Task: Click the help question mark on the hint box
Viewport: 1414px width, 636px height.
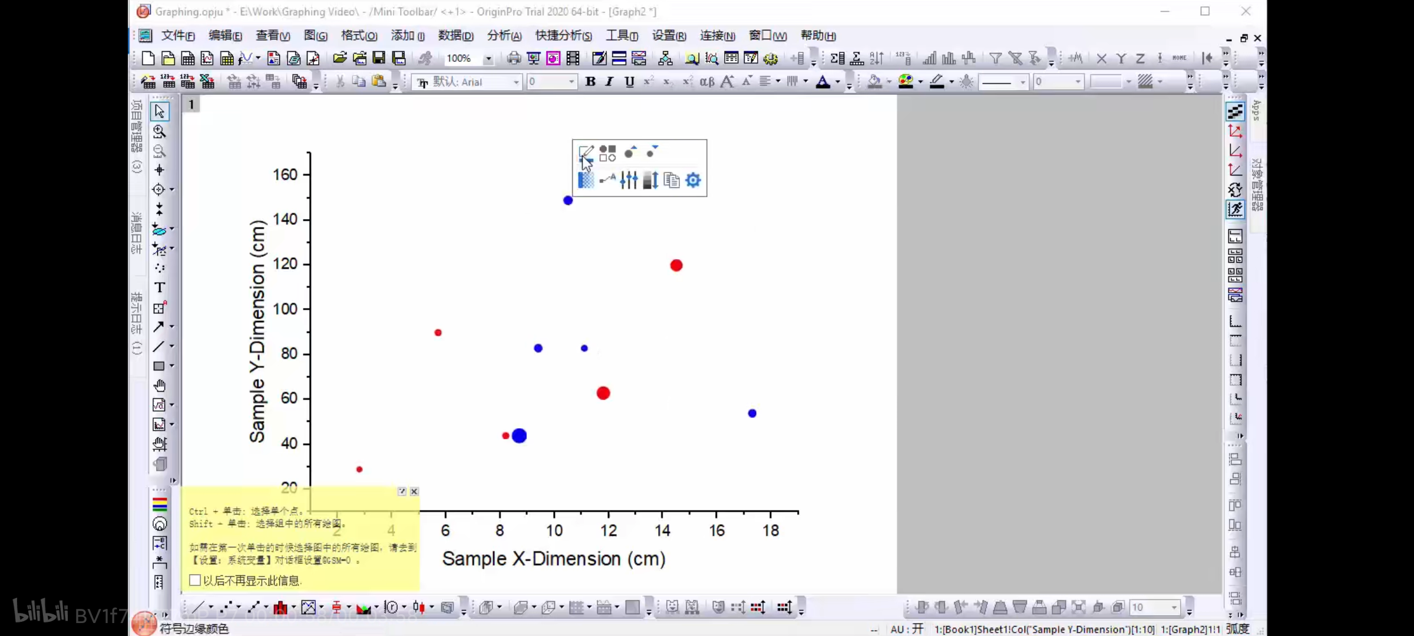Action: coord(401,491)
